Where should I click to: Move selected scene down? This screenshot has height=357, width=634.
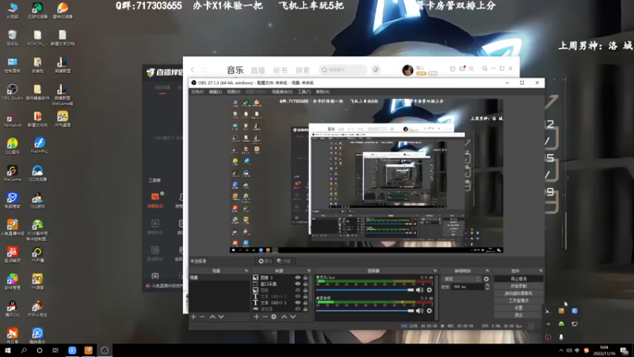point(221,317)
